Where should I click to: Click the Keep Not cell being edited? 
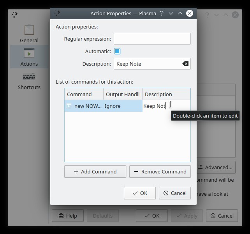pyautogui.click(x=166, y=106)
